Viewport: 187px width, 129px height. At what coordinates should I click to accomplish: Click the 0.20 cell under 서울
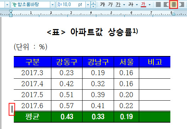pyautogui.click(x=126, y=95)
